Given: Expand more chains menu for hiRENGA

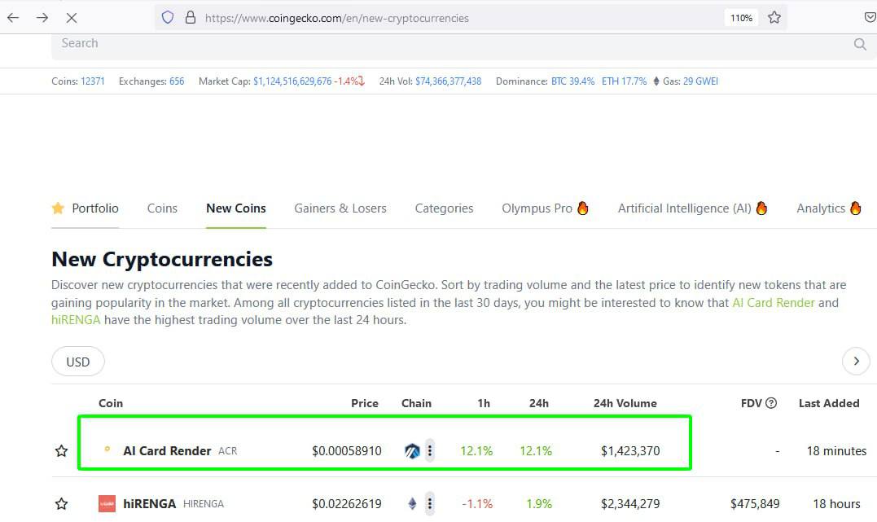Looking at the screenshot, I should (430, 503).
